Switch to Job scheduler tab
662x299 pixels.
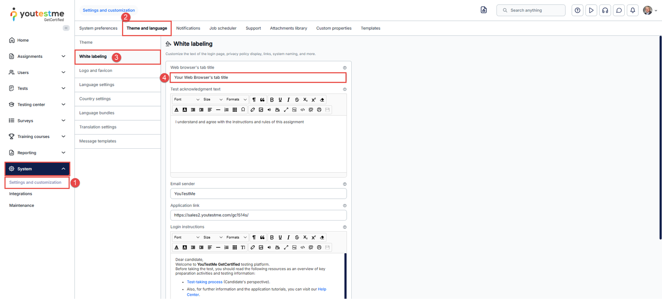point(223,28)
